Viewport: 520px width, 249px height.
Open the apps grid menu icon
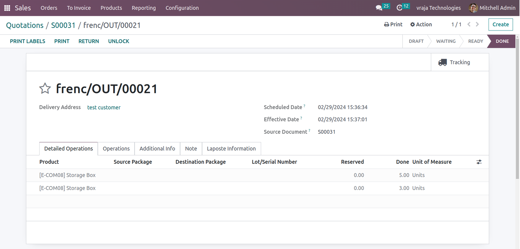pyautogui.click(x=7, y=8)
